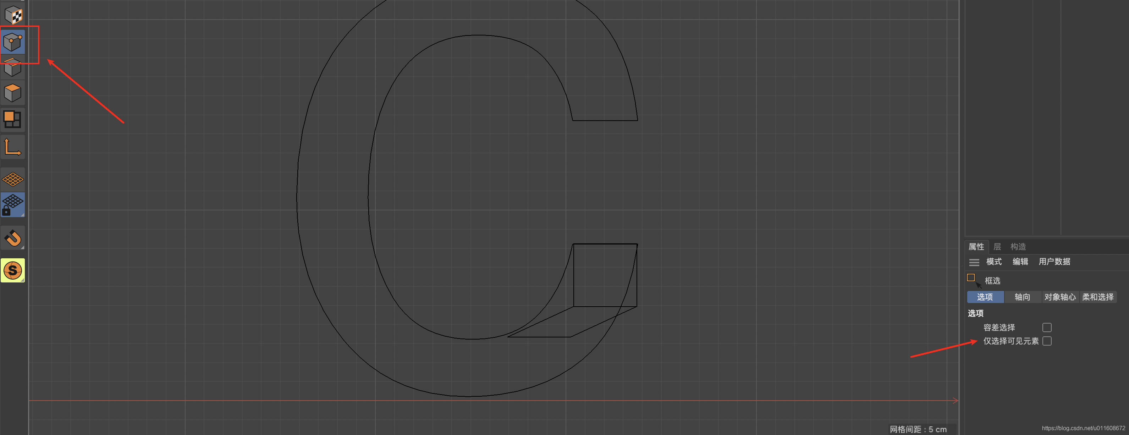Open the 模式 menu
The height and width of the screenshot is (435, 1129).
[x=993, y=262]
